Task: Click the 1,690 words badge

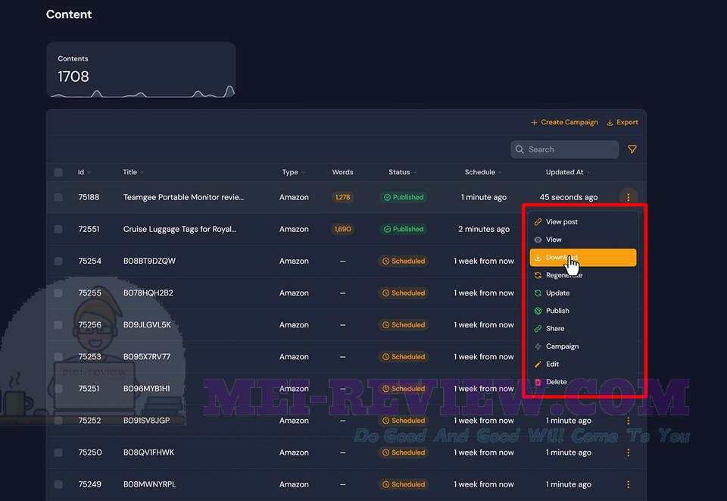Action: click(x=342, y=229)
